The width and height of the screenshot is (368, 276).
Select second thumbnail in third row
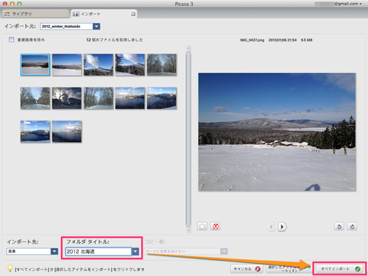coord(67,132)
